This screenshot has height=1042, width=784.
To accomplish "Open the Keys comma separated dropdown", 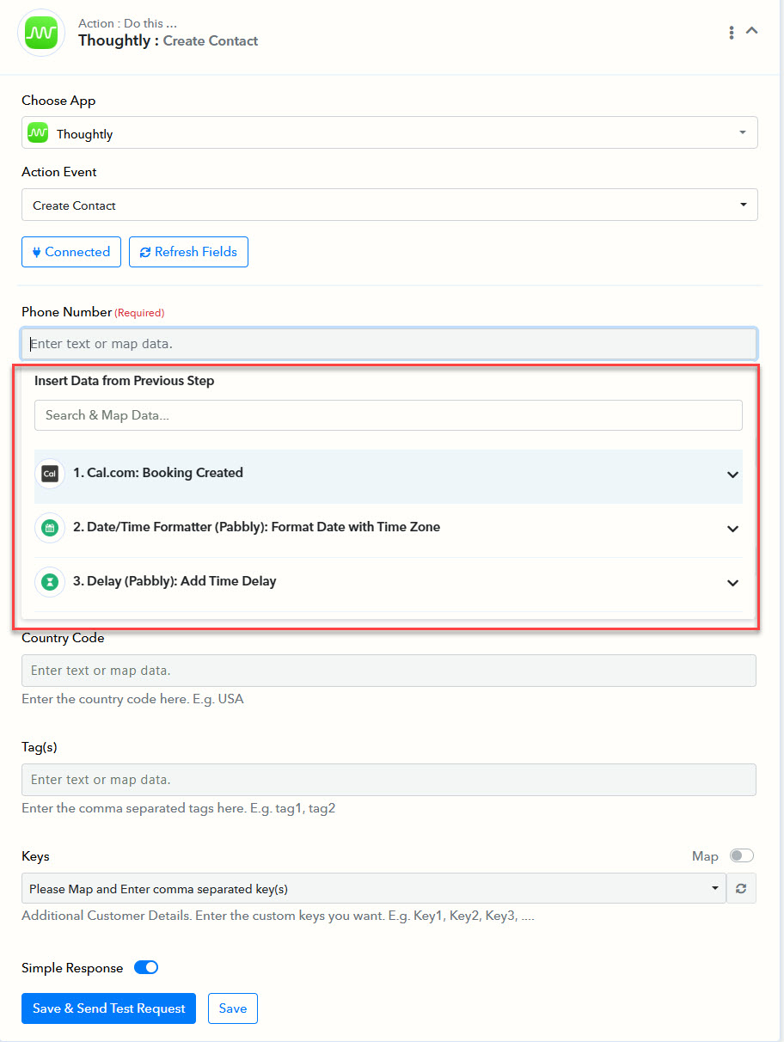I will tap(374, 888).
